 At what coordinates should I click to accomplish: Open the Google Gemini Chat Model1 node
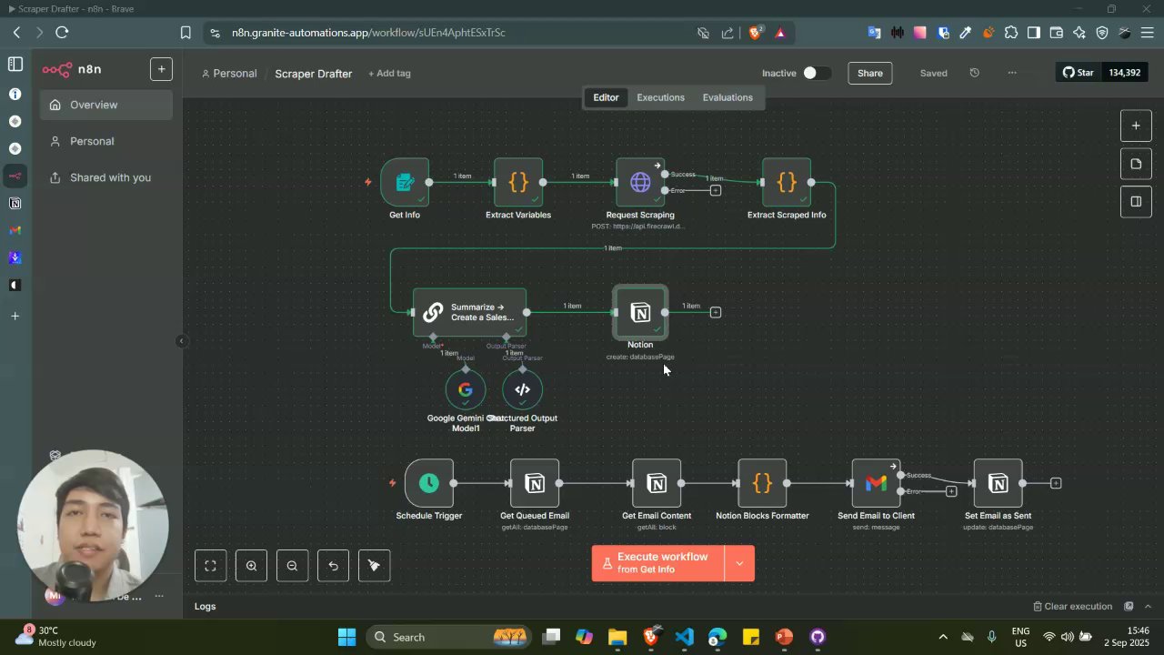pyautogui.click(x=466, y=389)
